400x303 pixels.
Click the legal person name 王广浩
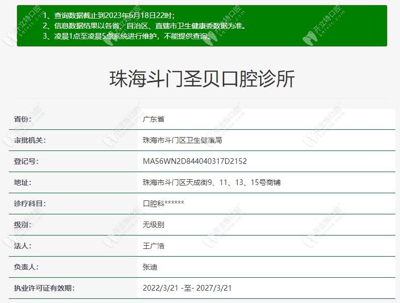coord(153,246)
